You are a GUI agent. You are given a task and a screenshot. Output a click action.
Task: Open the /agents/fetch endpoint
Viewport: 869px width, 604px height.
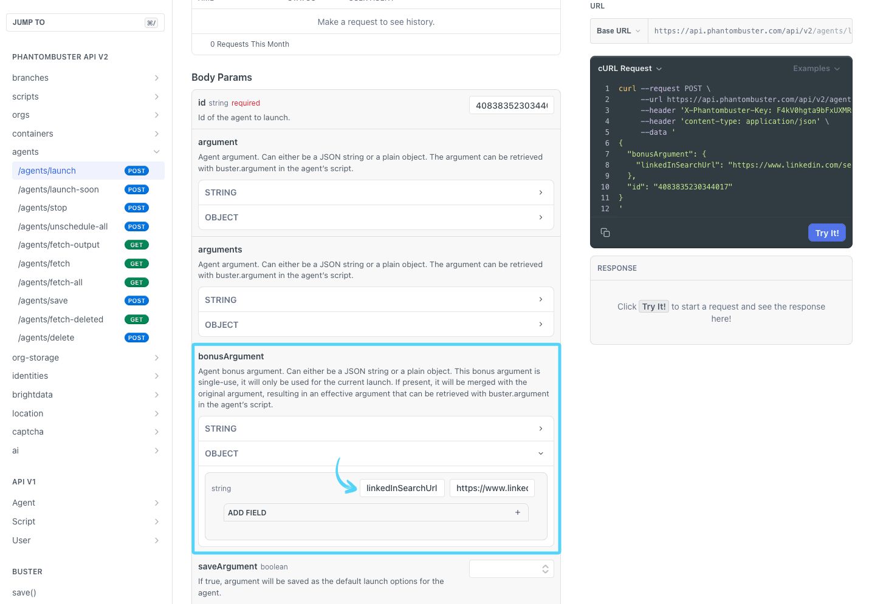(x=88, y=263)
